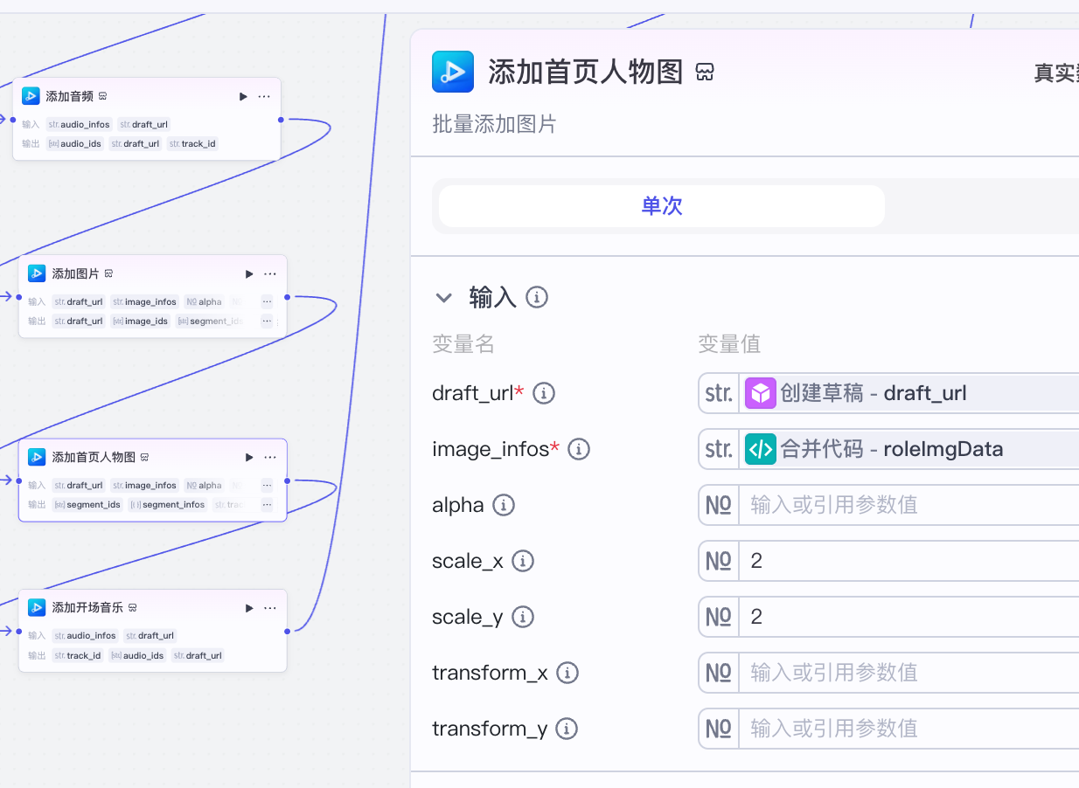Click the info icon next to draft_url
The height and width of the screenshot is (788, 1079).
544,394
